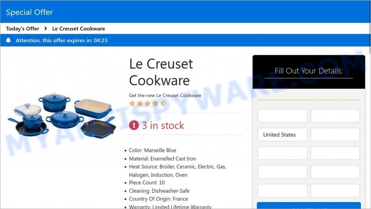The width and height of the screenshot is (371, 209).
Task: Click the first rating star
Action: pos(132,104)
